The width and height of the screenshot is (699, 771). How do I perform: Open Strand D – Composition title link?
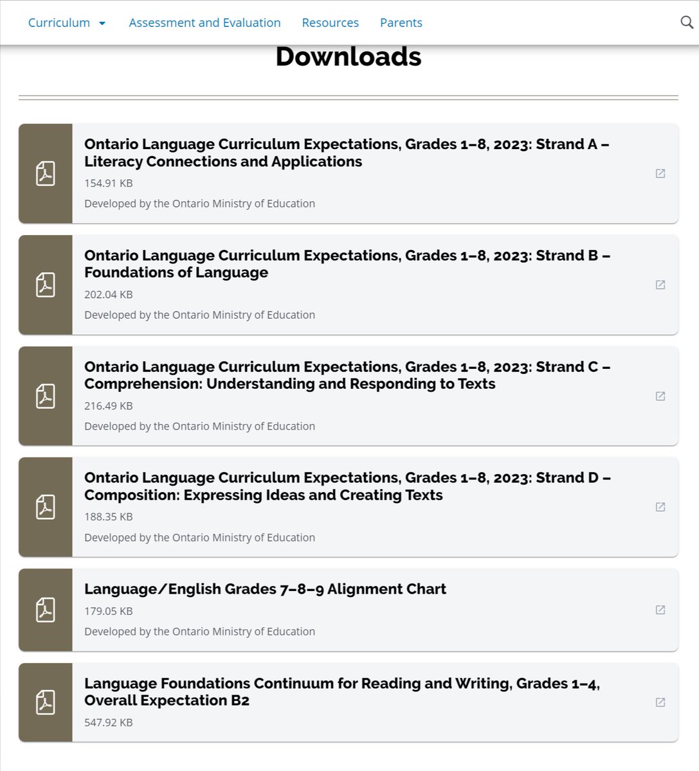(x=347, y=486)
